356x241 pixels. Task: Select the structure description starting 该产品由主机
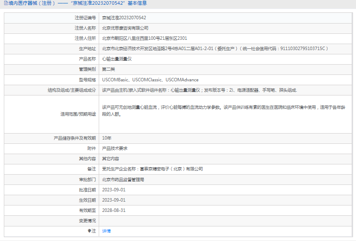199,90
